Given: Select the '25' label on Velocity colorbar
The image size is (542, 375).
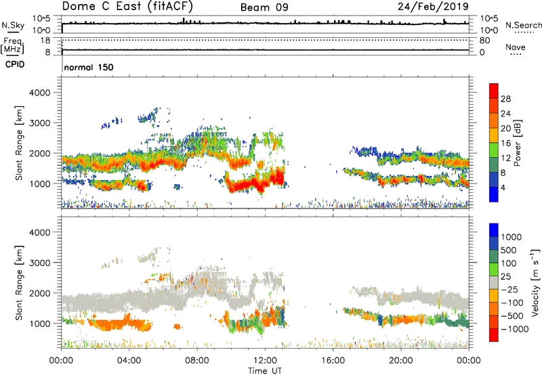Looking at the screenshot, I should click(x=505, y=276).
